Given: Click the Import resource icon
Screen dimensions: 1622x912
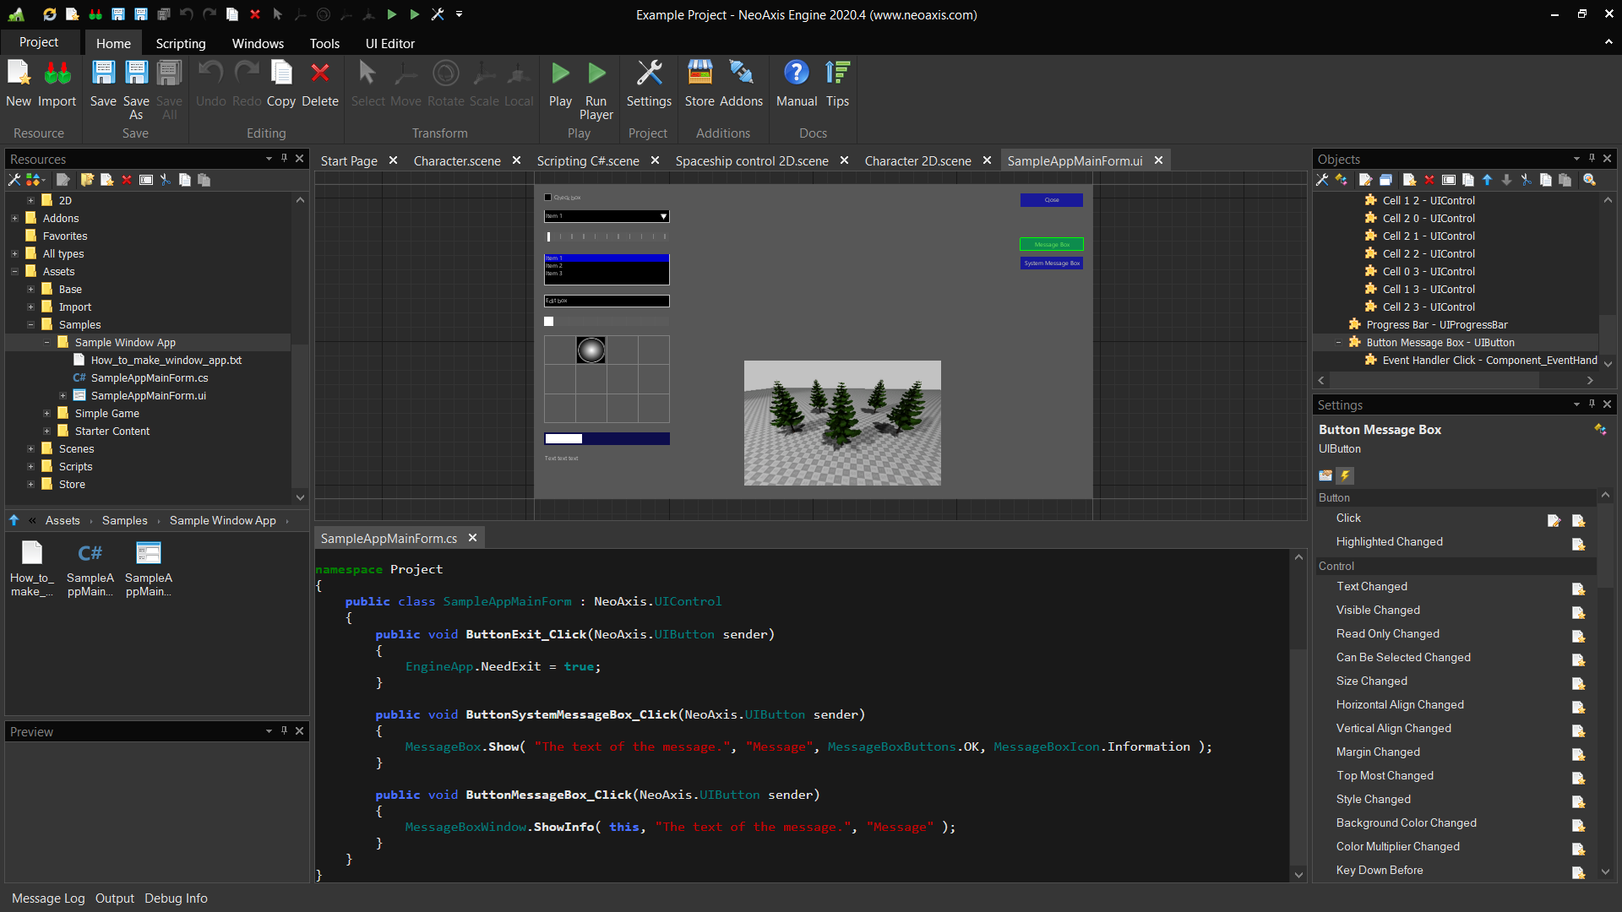Looking at the screenshot, I should click(57, 73).
